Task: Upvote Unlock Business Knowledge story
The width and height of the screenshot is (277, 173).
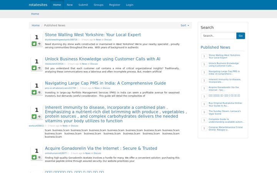Action: tap(34, 68)
